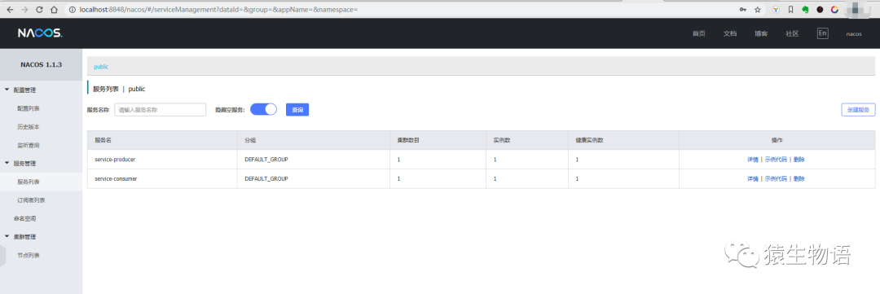Collapse the 服务管理 sidebar section
Viewport: 880px width, 294px height.
[x=7, y=163]
